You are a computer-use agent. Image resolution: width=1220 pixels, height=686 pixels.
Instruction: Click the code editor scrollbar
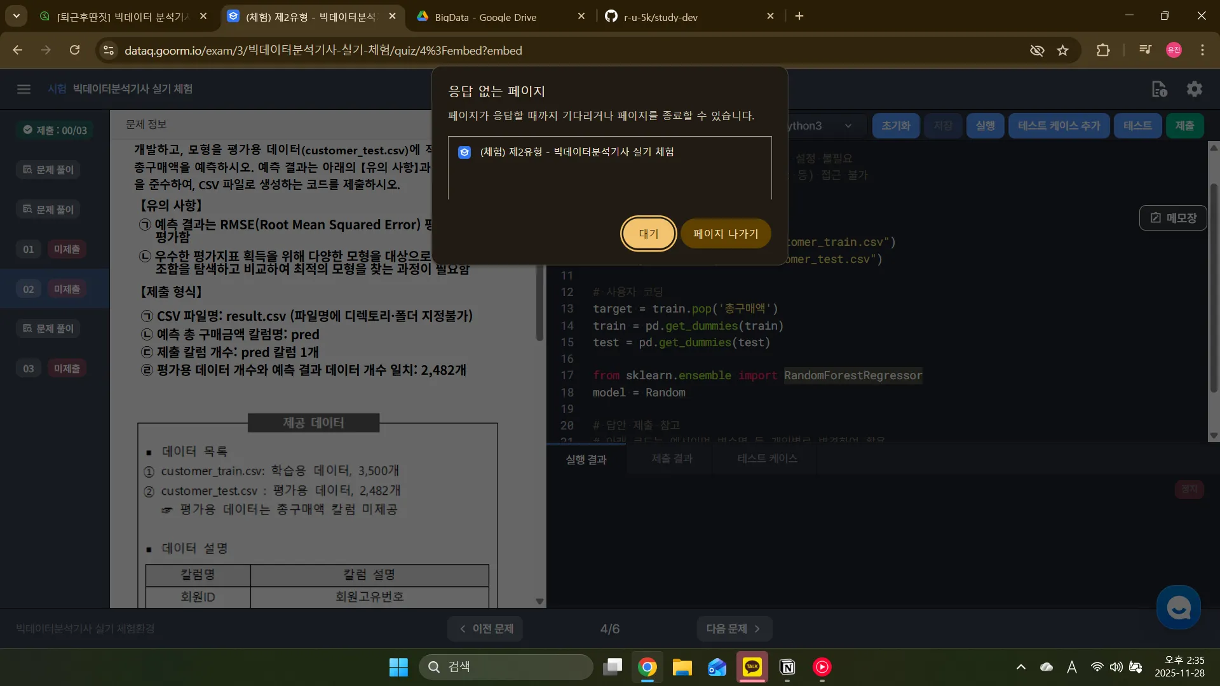[x=1213, y=286]
